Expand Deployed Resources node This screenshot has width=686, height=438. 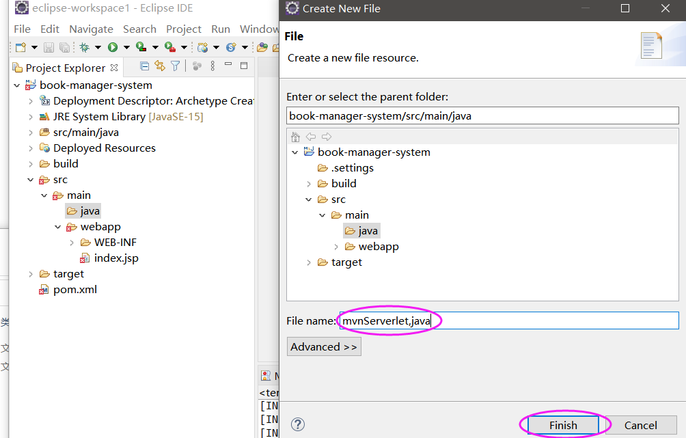[x=31, y=148]
